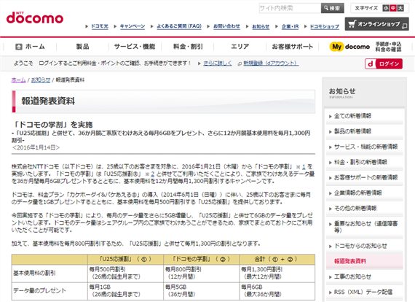This screenshot has height=302, width=415.
Task: Select the サービス・機能 navigation menu
Action: [x=135, y=47]
